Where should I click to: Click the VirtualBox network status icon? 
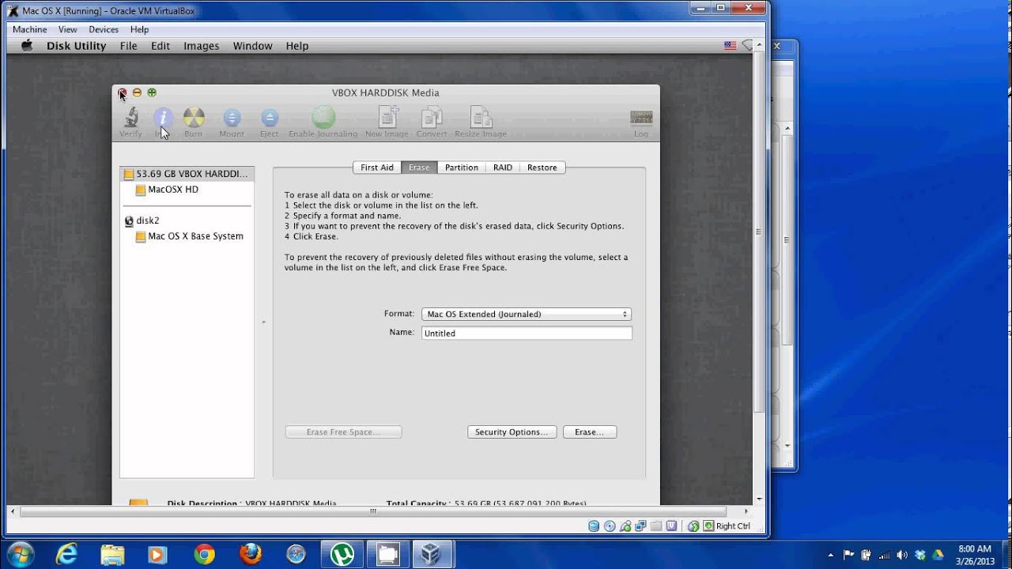tap(641, 526)
